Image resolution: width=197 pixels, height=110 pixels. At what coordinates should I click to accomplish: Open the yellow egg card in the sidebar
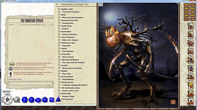coord(190,86)
